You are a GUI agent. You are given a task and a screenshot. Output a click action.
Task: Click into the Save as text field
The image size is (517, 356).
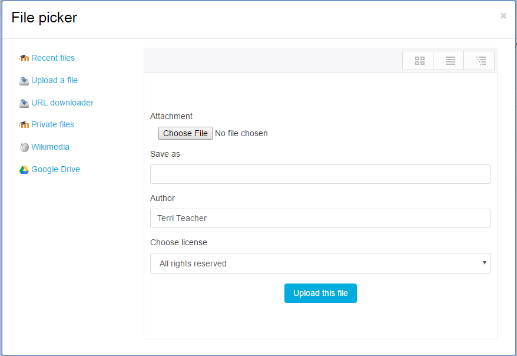point(320,174)
